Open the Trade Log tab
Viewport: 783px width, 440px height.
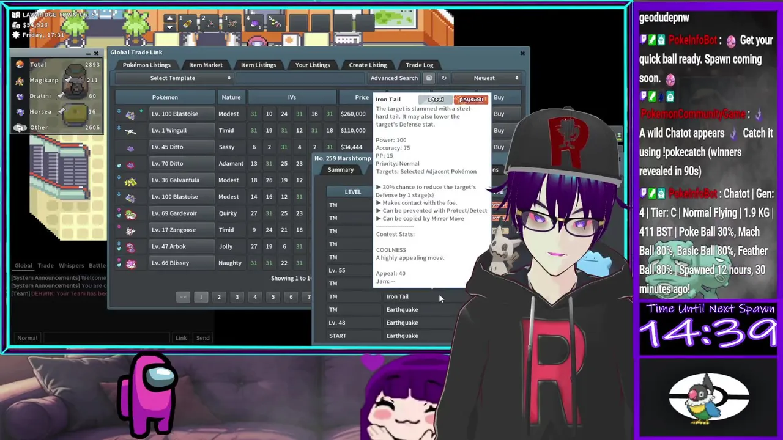tap(420, 65)
